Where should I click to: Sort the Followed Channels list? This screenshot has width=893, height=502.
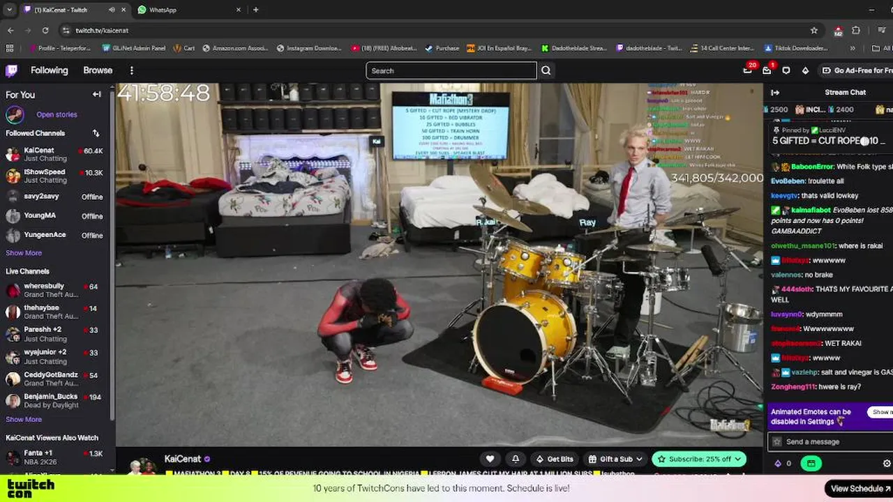coord(96,133)
